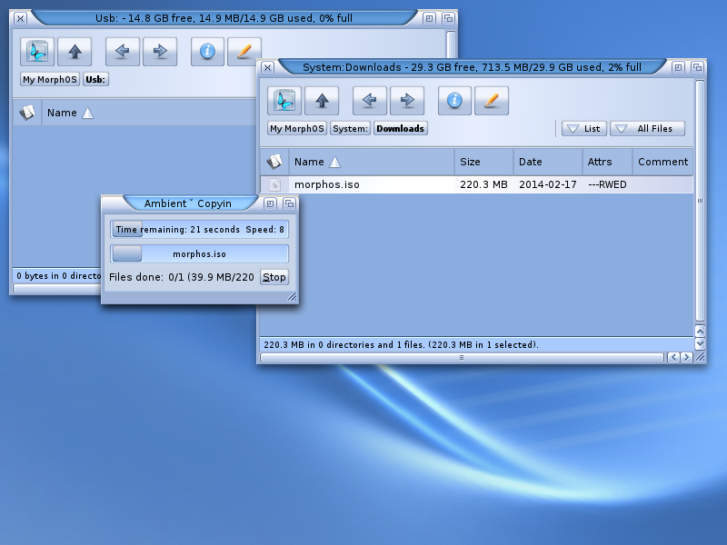Click the 220.3 MB size cell
This screenshot has height=545, width=727.
[x=483, y=184]
